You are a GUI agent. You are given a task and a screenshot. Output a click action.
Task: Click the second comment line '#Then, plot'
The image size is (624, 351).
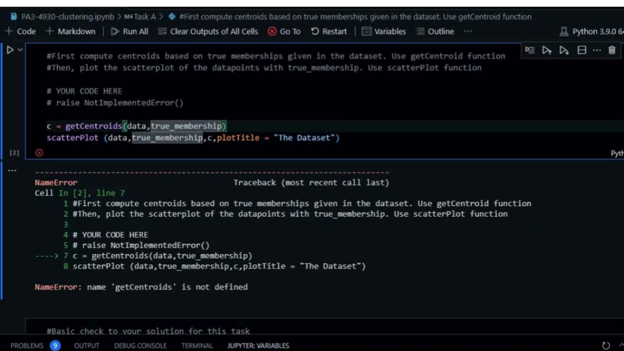point(264,67)
